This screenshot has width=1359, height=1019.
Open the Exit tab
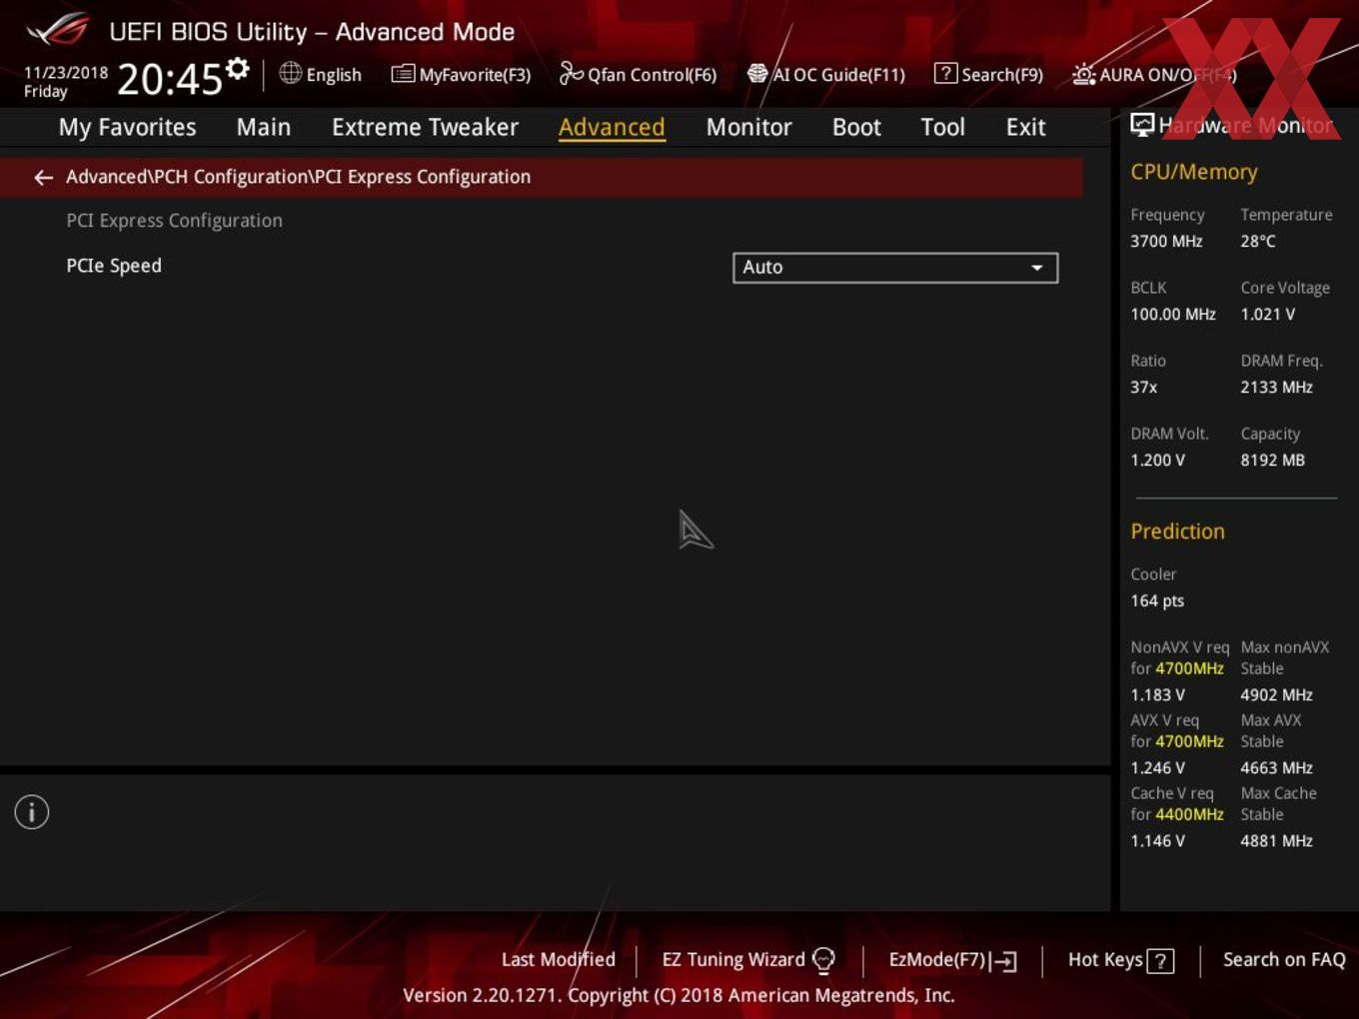pyautogui.click(x=1025, y=127)
